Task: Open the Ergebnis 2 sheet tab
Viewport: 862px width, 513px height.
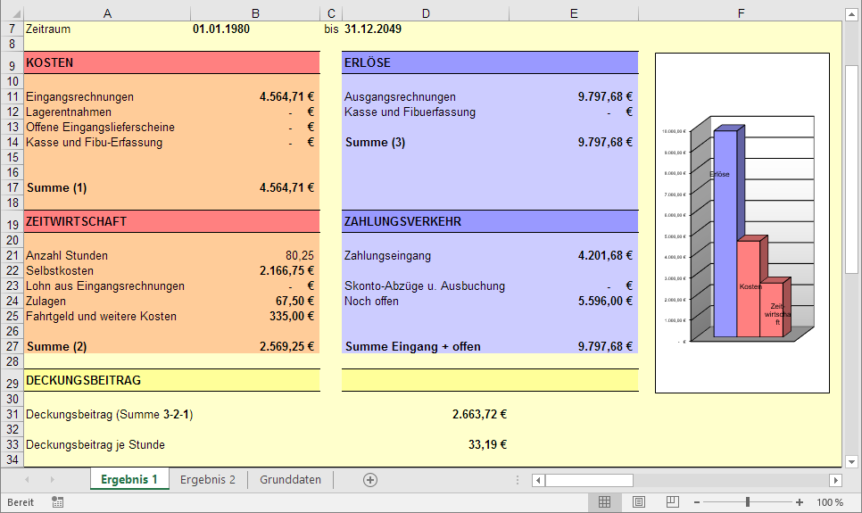Action: pyautogui.click(x=208, y=480)
